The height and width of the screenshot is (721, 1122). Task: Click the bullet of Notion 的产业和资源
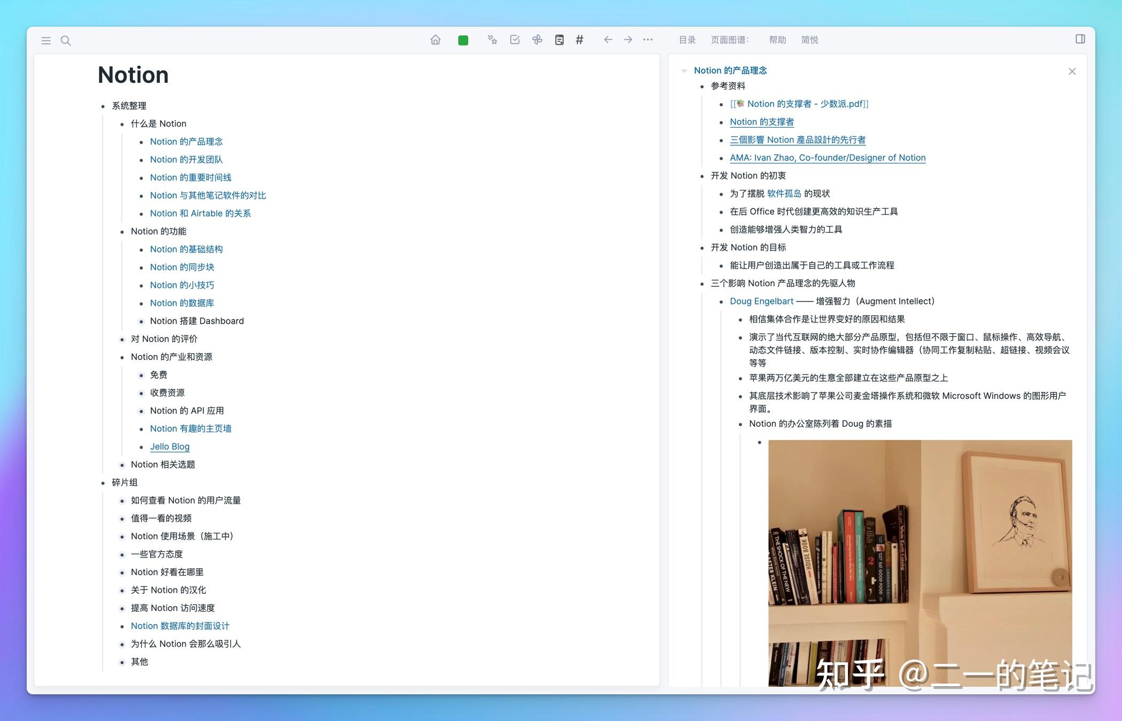coord(122,358)
